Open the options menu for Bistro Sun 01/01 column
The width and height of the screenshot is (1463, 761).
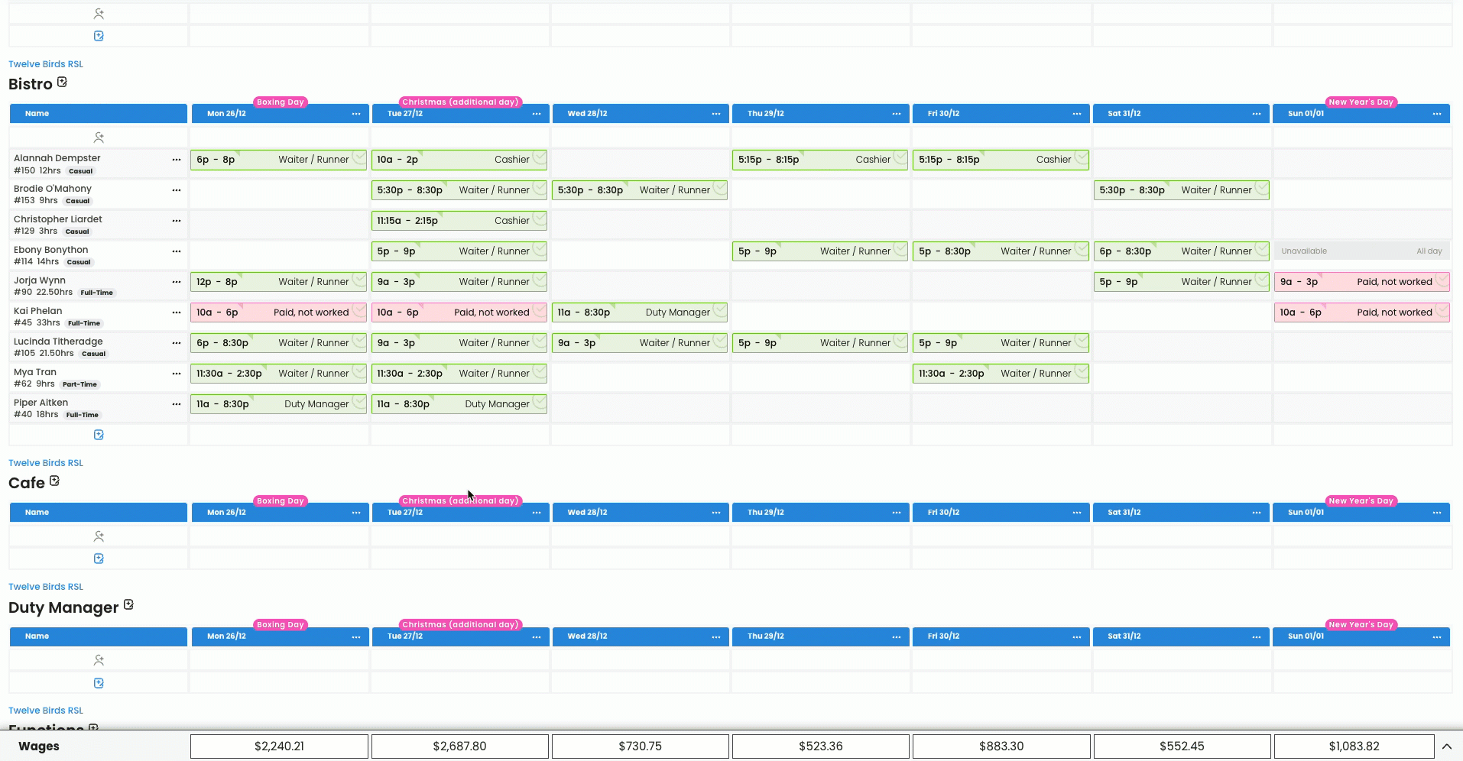(1437, 114)
